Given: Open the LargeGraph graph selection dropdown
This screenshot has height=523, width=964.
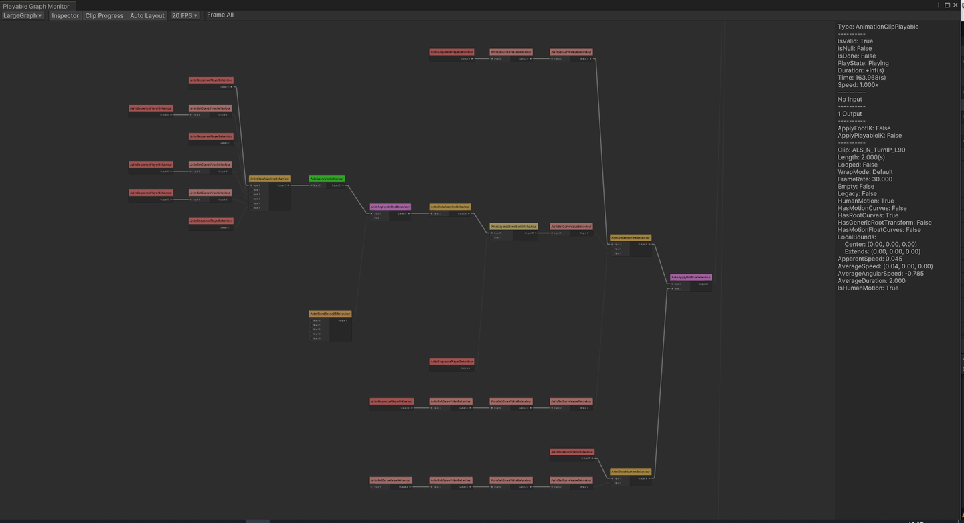Looking at the screenshot, I should pos(23,15).
